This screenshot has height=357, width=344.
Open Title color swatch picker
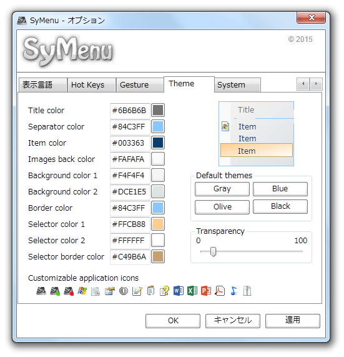pyautogui.click(x=158, y=110)
